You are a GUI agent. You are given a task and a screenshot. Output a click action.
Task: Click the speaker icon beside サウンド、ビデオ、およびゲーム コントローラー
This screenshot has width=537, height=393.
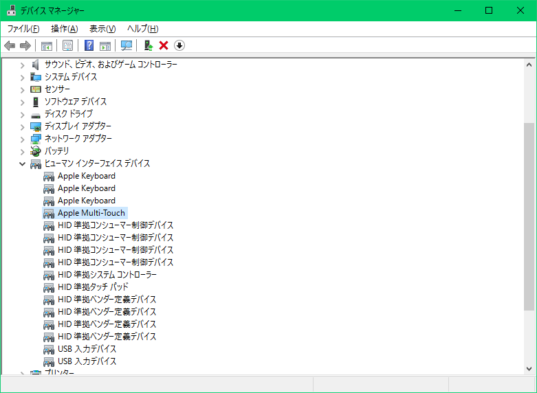pos(36,65)
